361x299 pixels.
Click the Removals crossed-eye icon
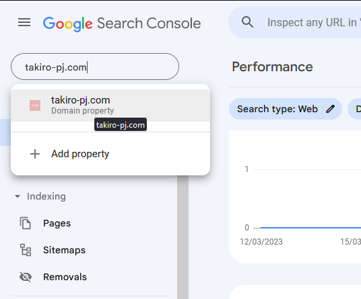pos(26,277)
